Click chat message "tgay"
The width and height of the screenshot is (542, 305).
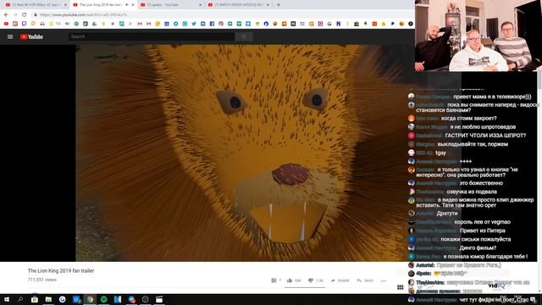tap(440, 152)
